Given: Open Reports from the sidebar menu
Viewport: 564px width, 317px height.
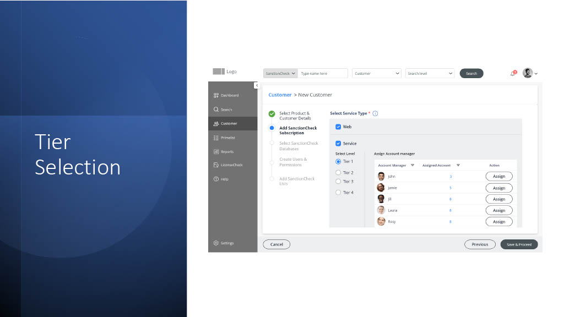Looking at the screenshot, I should pyautogui.click(x=233, y=152).
